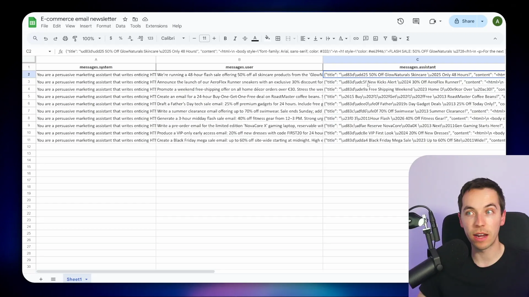Open the Edit menu

57,26
